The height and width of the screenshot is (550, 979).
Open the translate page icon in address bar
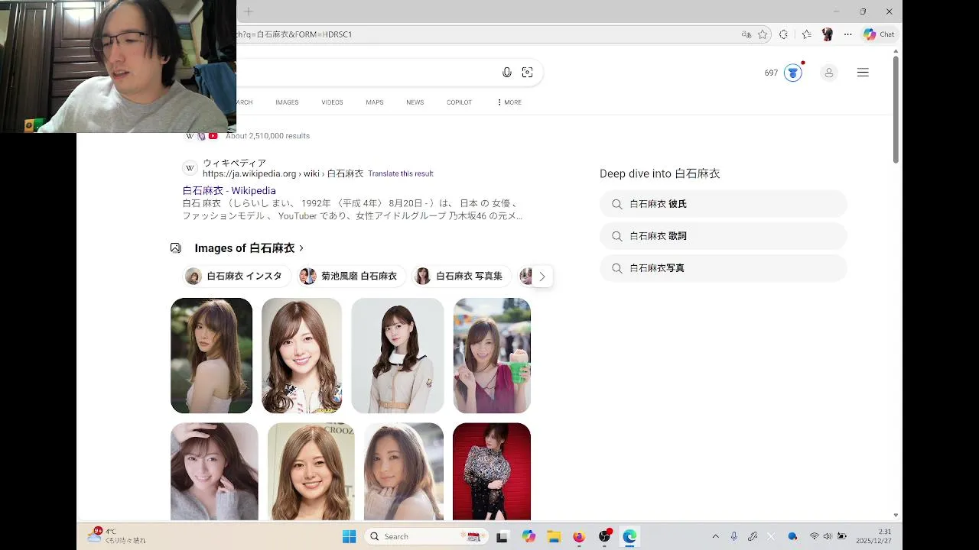[x=746, y=34]
